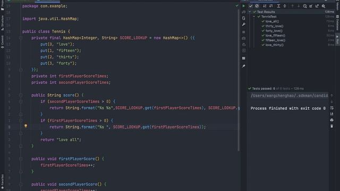The width and height of the screenshot is (340, 191).
Task: Toggle auto-test icon in run side strip
Action: [244, 18]
